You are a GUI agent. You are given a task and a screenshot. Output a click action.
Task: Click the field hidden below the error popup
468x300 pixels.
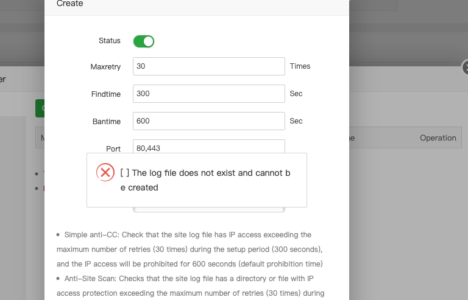208,210
